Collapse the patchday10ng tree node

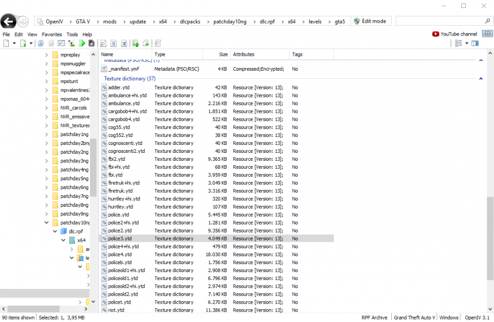click(x=46, y=223)
